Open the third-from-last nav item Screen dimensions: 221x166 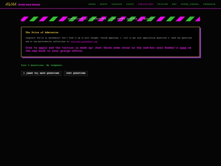point(174,4)
